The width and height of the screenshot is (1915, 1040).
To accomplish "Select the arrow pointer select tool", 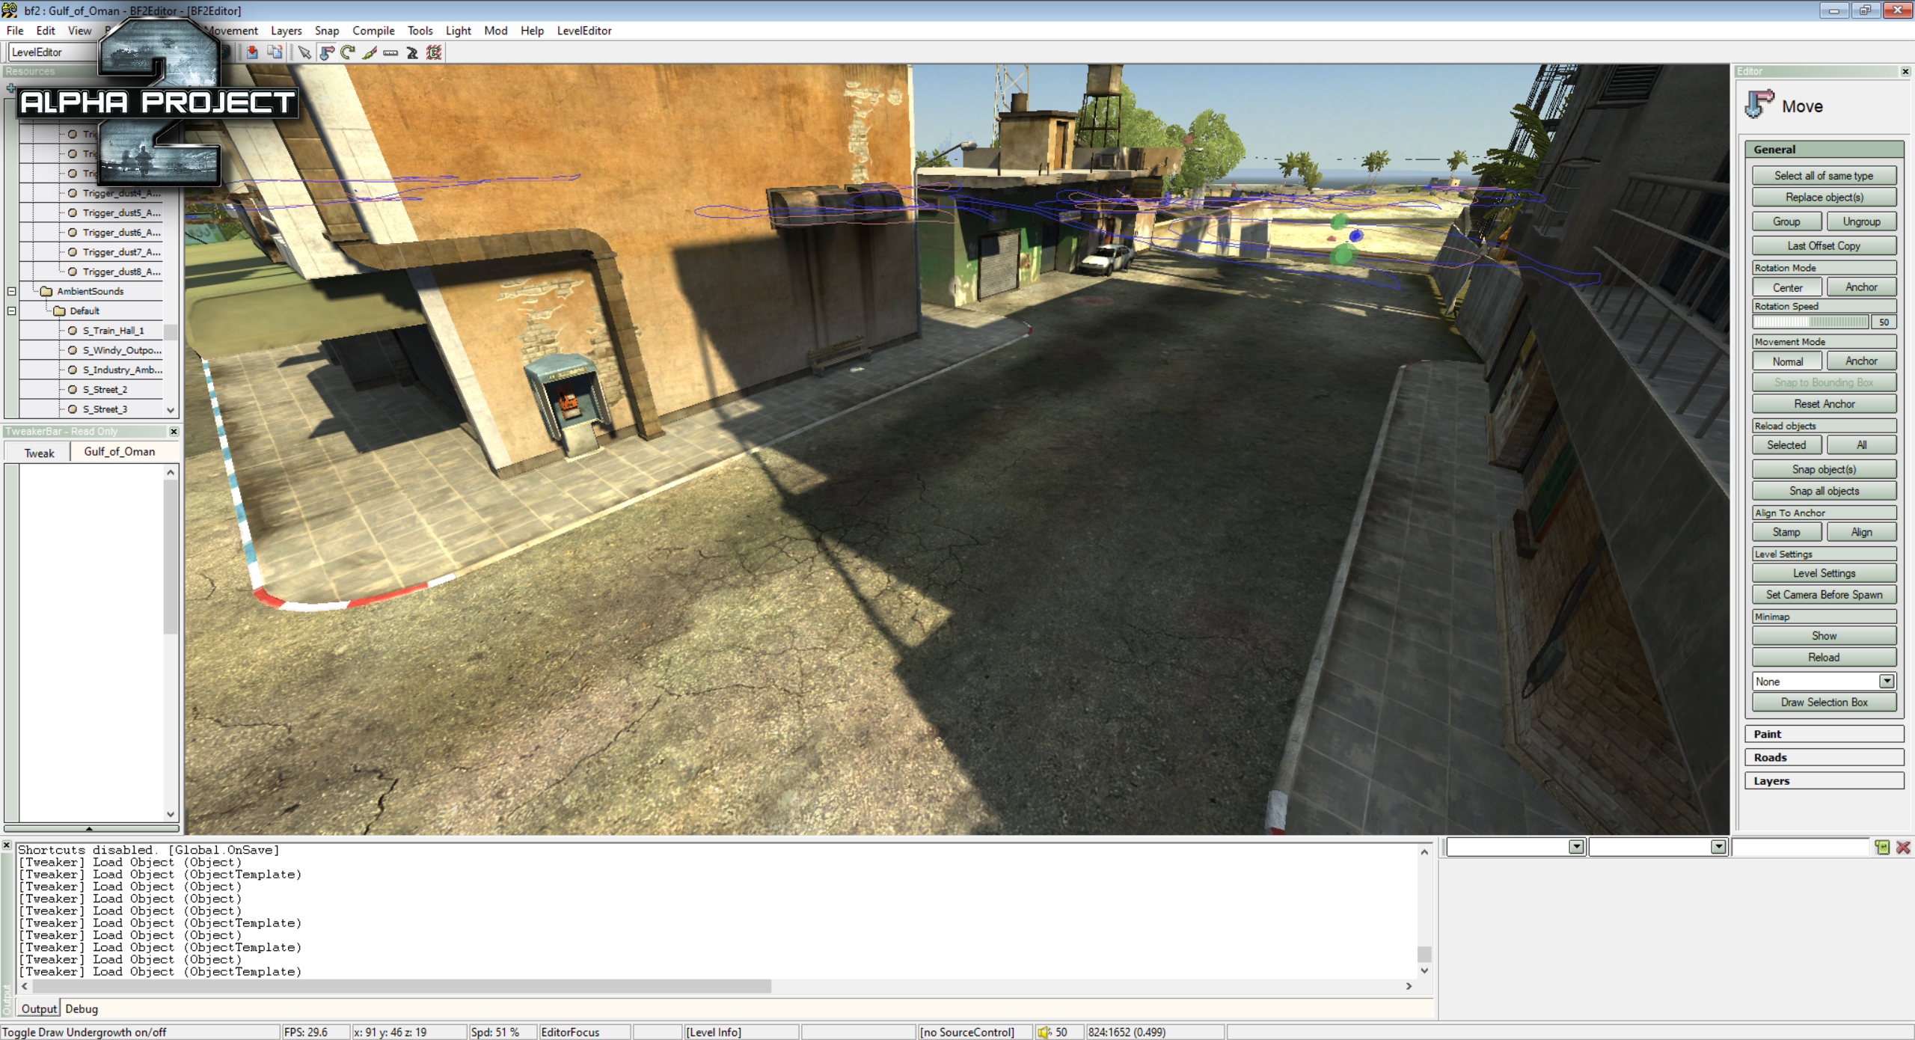I will [304, 52].
